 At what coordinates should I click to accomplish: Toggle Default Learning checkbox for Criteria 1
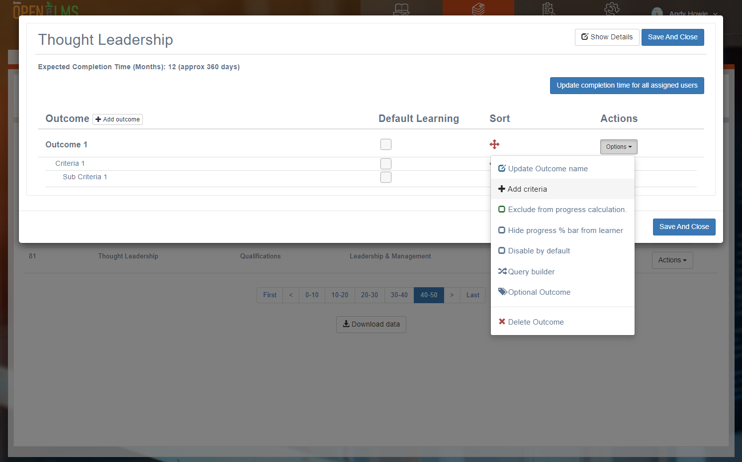386,164
